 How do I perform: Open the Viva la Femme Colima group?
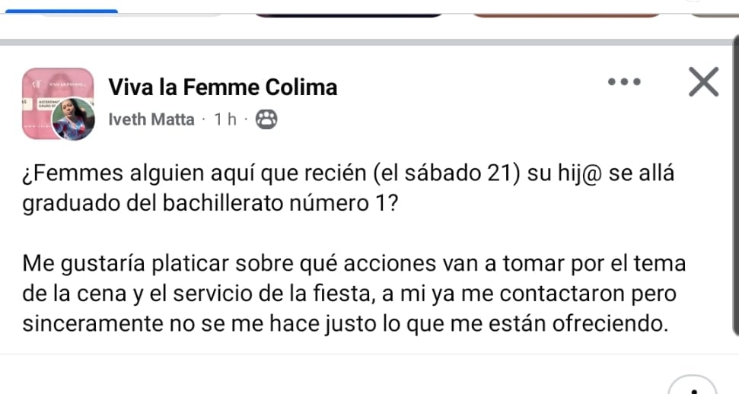223,87
